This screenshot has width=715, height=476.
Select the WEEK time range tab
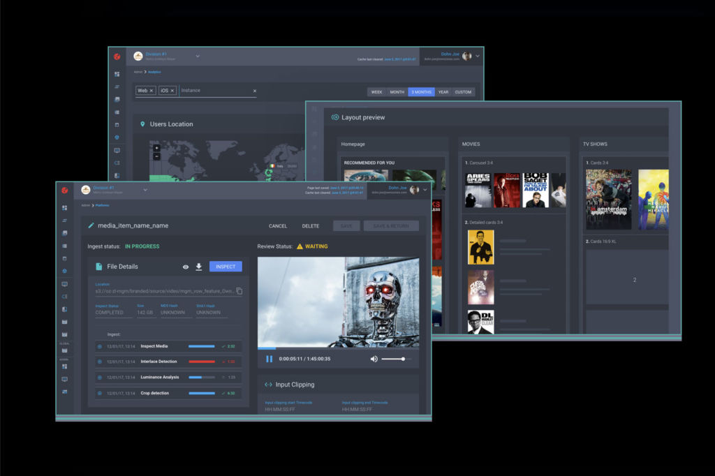coord(376,92)
